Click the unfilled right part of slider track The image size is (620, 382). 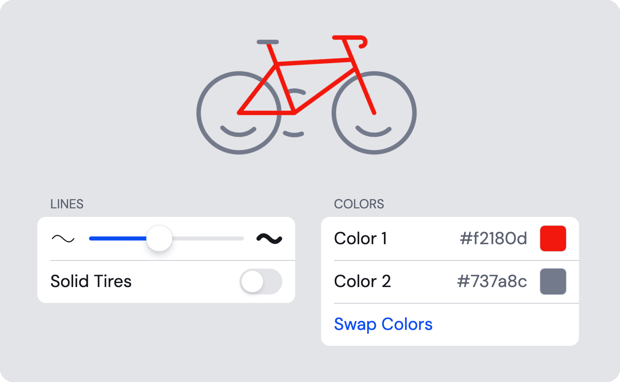click(x=208, y=239)
